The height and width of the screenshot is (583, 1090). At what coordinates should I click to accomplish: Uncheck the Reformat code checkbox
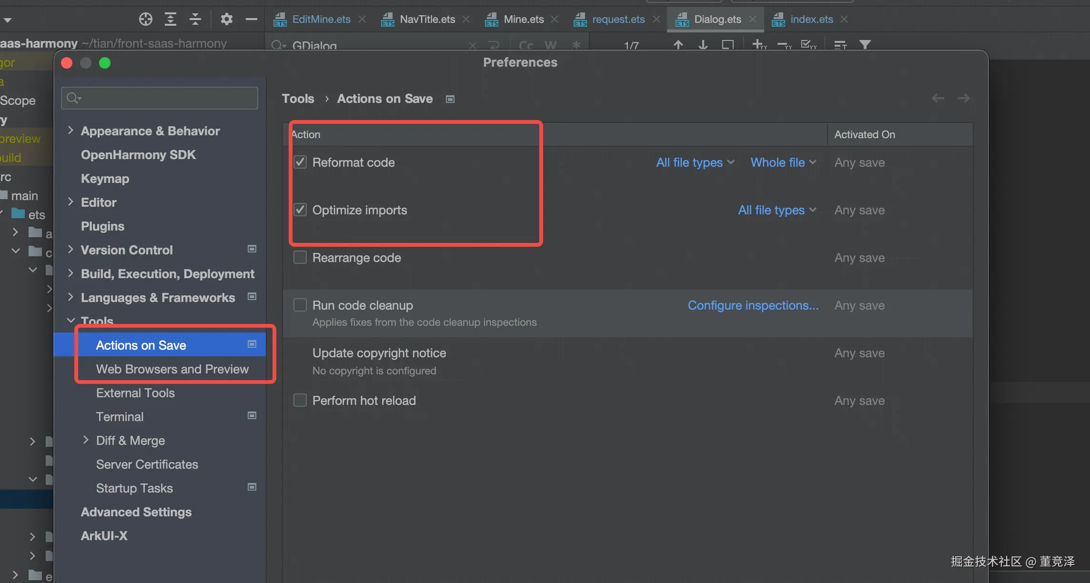point(300,162)
